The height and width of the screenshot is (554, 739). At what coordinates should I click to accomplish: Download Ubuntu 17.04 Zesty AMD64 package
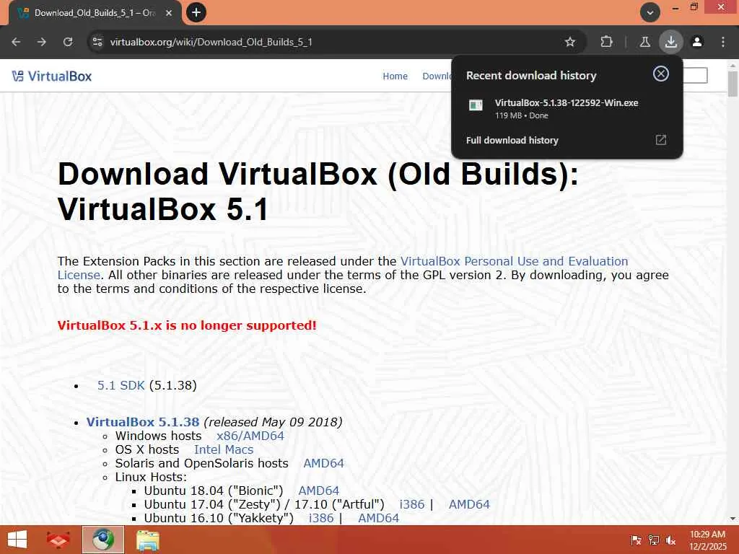(x=469, y=504)
